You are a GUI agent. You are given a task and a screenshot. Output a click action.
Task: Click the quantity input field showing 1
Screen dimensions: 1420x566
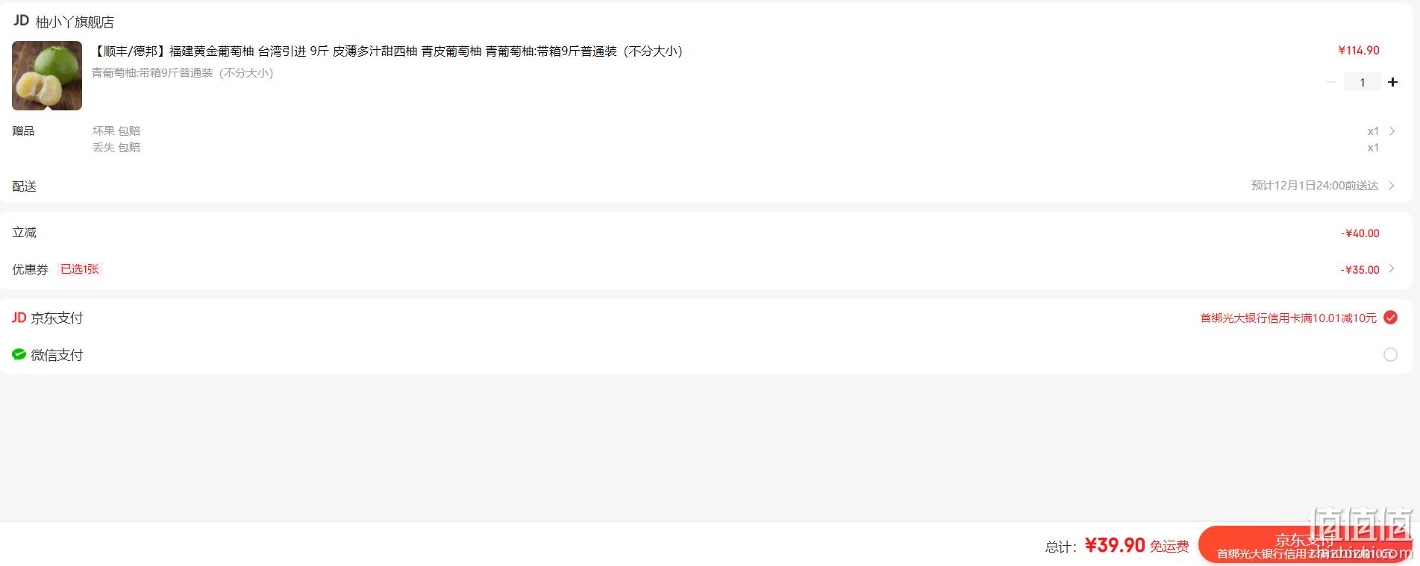1363,82
